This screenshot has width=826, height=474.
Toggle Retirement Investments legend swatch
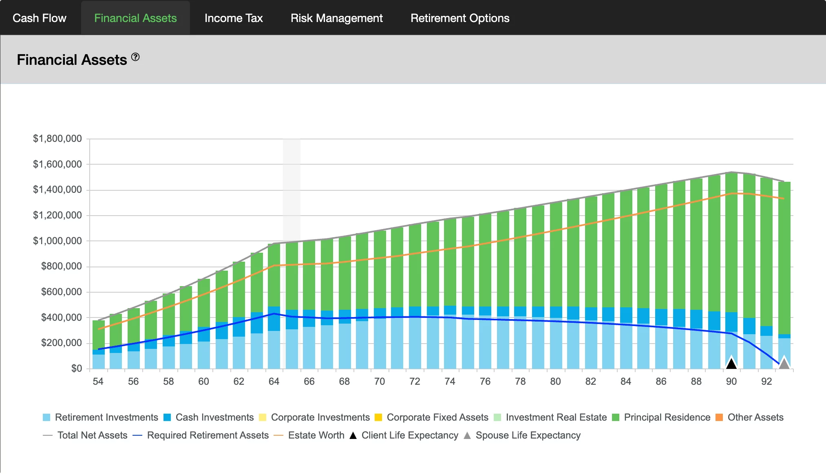pos(46,418)
